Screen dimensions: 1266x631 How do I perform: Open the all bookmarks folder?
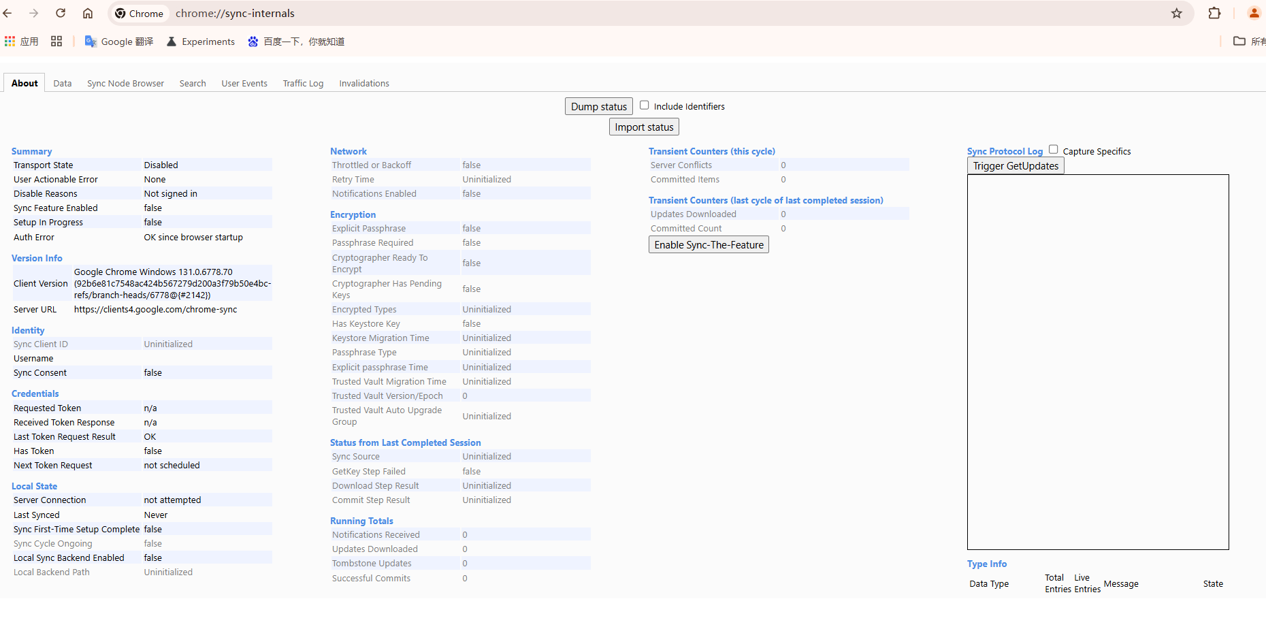tap(1249, 42)
